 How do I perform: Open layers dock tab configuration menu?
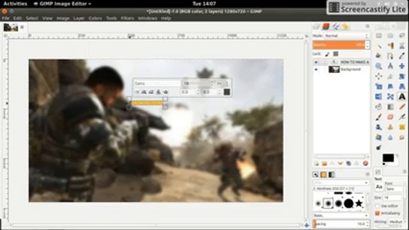pos(367,26)
